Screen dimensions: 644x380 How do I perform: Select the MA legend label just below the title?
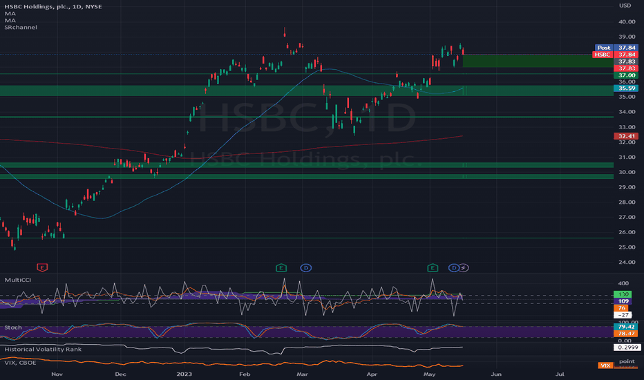pos(10,14)
